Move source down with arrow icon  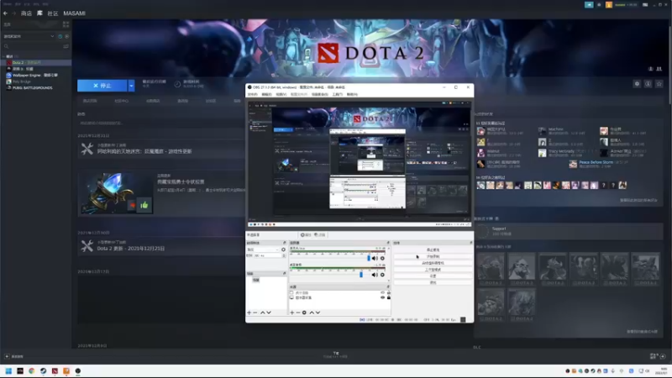(318, 312)
